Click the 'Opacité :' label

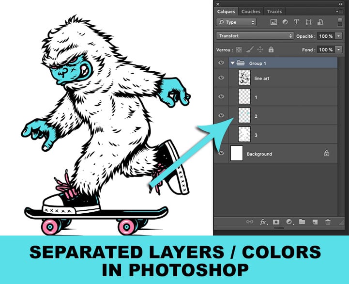306,36
